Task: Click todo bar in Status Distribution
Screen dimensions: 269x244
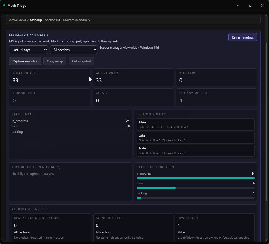Action: [196, 188]
